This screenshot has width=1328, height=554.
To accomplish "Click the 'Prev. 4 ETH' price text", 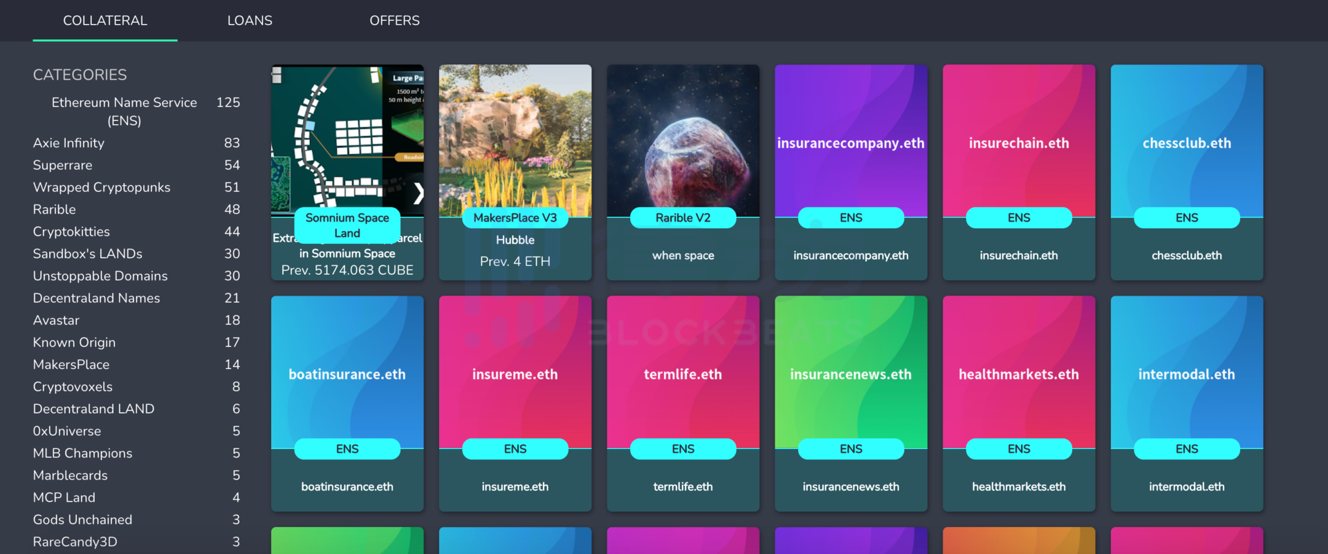I will [515, 262].
